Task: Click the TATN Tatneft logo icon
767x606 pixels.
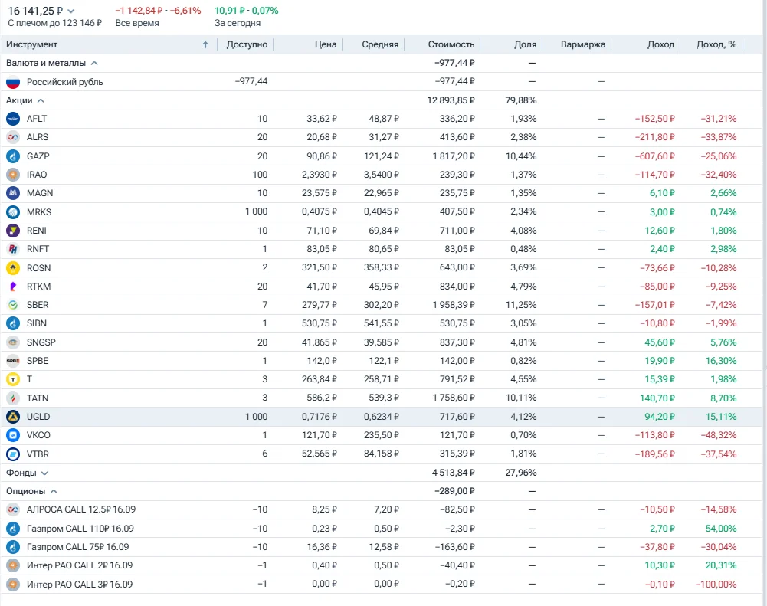Action: click(13, 398)
